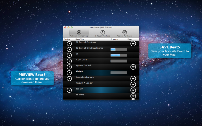Close the Beat Store window
This screenshot has width=202, height=126.
tap(65, 27)
